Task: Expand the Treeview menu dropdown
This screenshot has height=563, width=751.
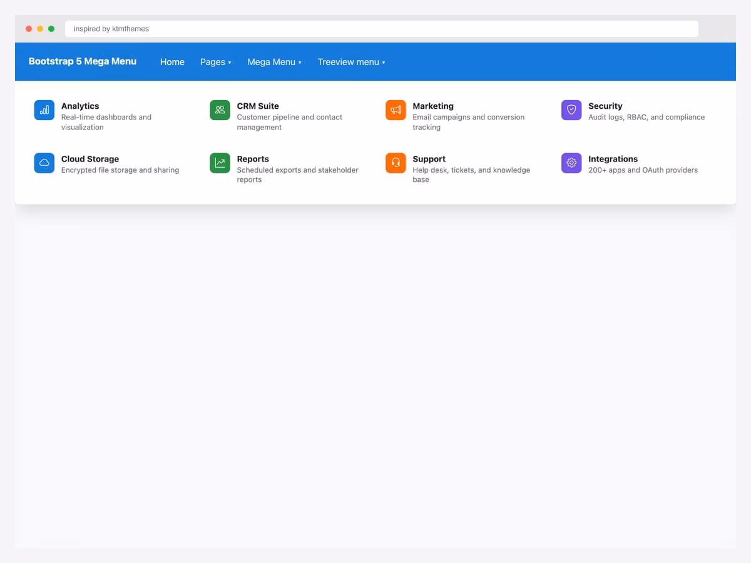Action: [351, 62]
